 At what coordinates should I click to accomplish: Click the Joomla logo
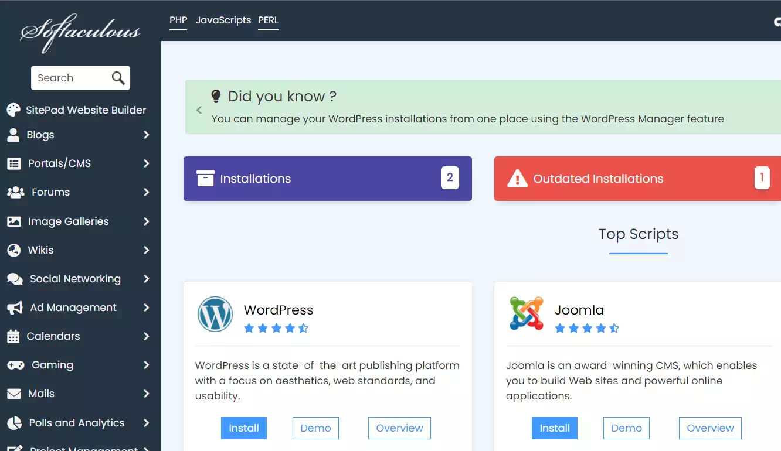tap(526, 314)
